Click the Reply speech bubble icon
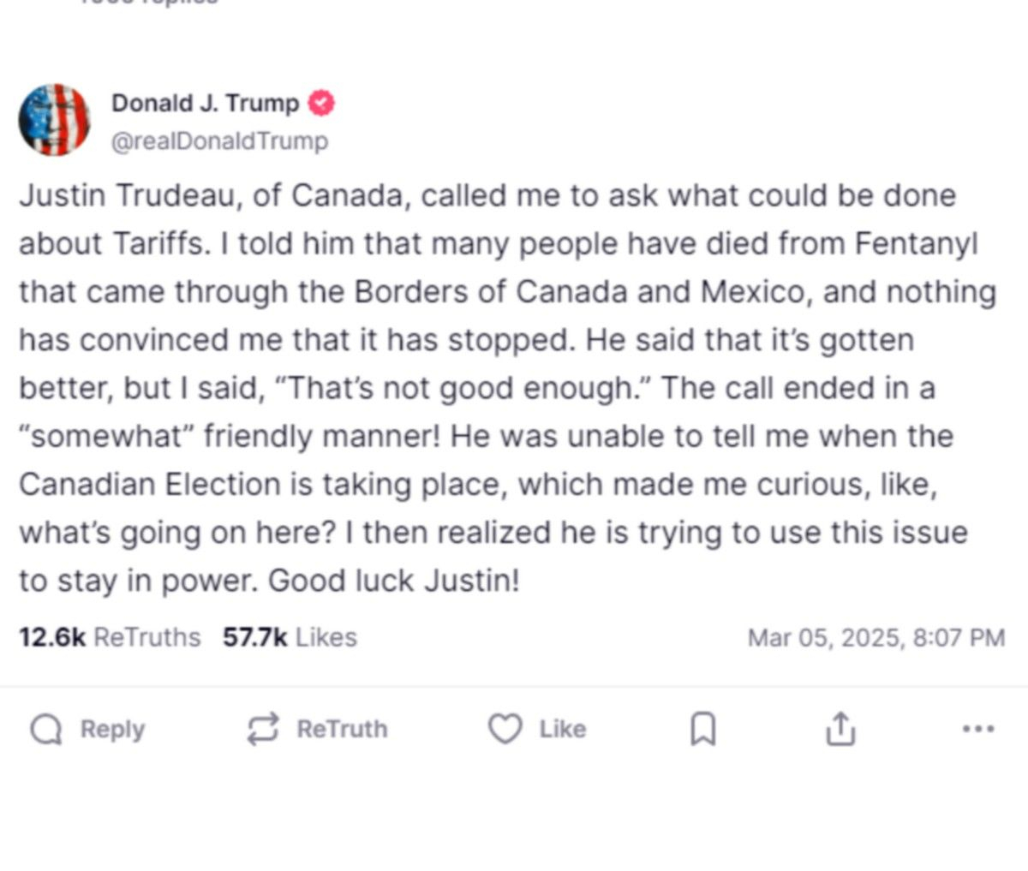 [x=46, y=730]
